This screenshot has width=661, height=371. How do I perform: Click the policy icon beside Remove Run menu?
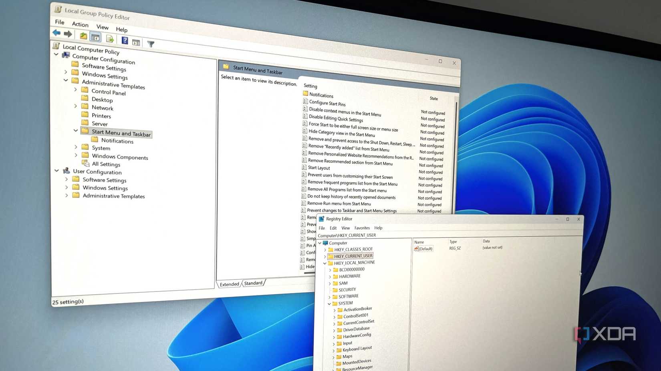tap(304, 203)
